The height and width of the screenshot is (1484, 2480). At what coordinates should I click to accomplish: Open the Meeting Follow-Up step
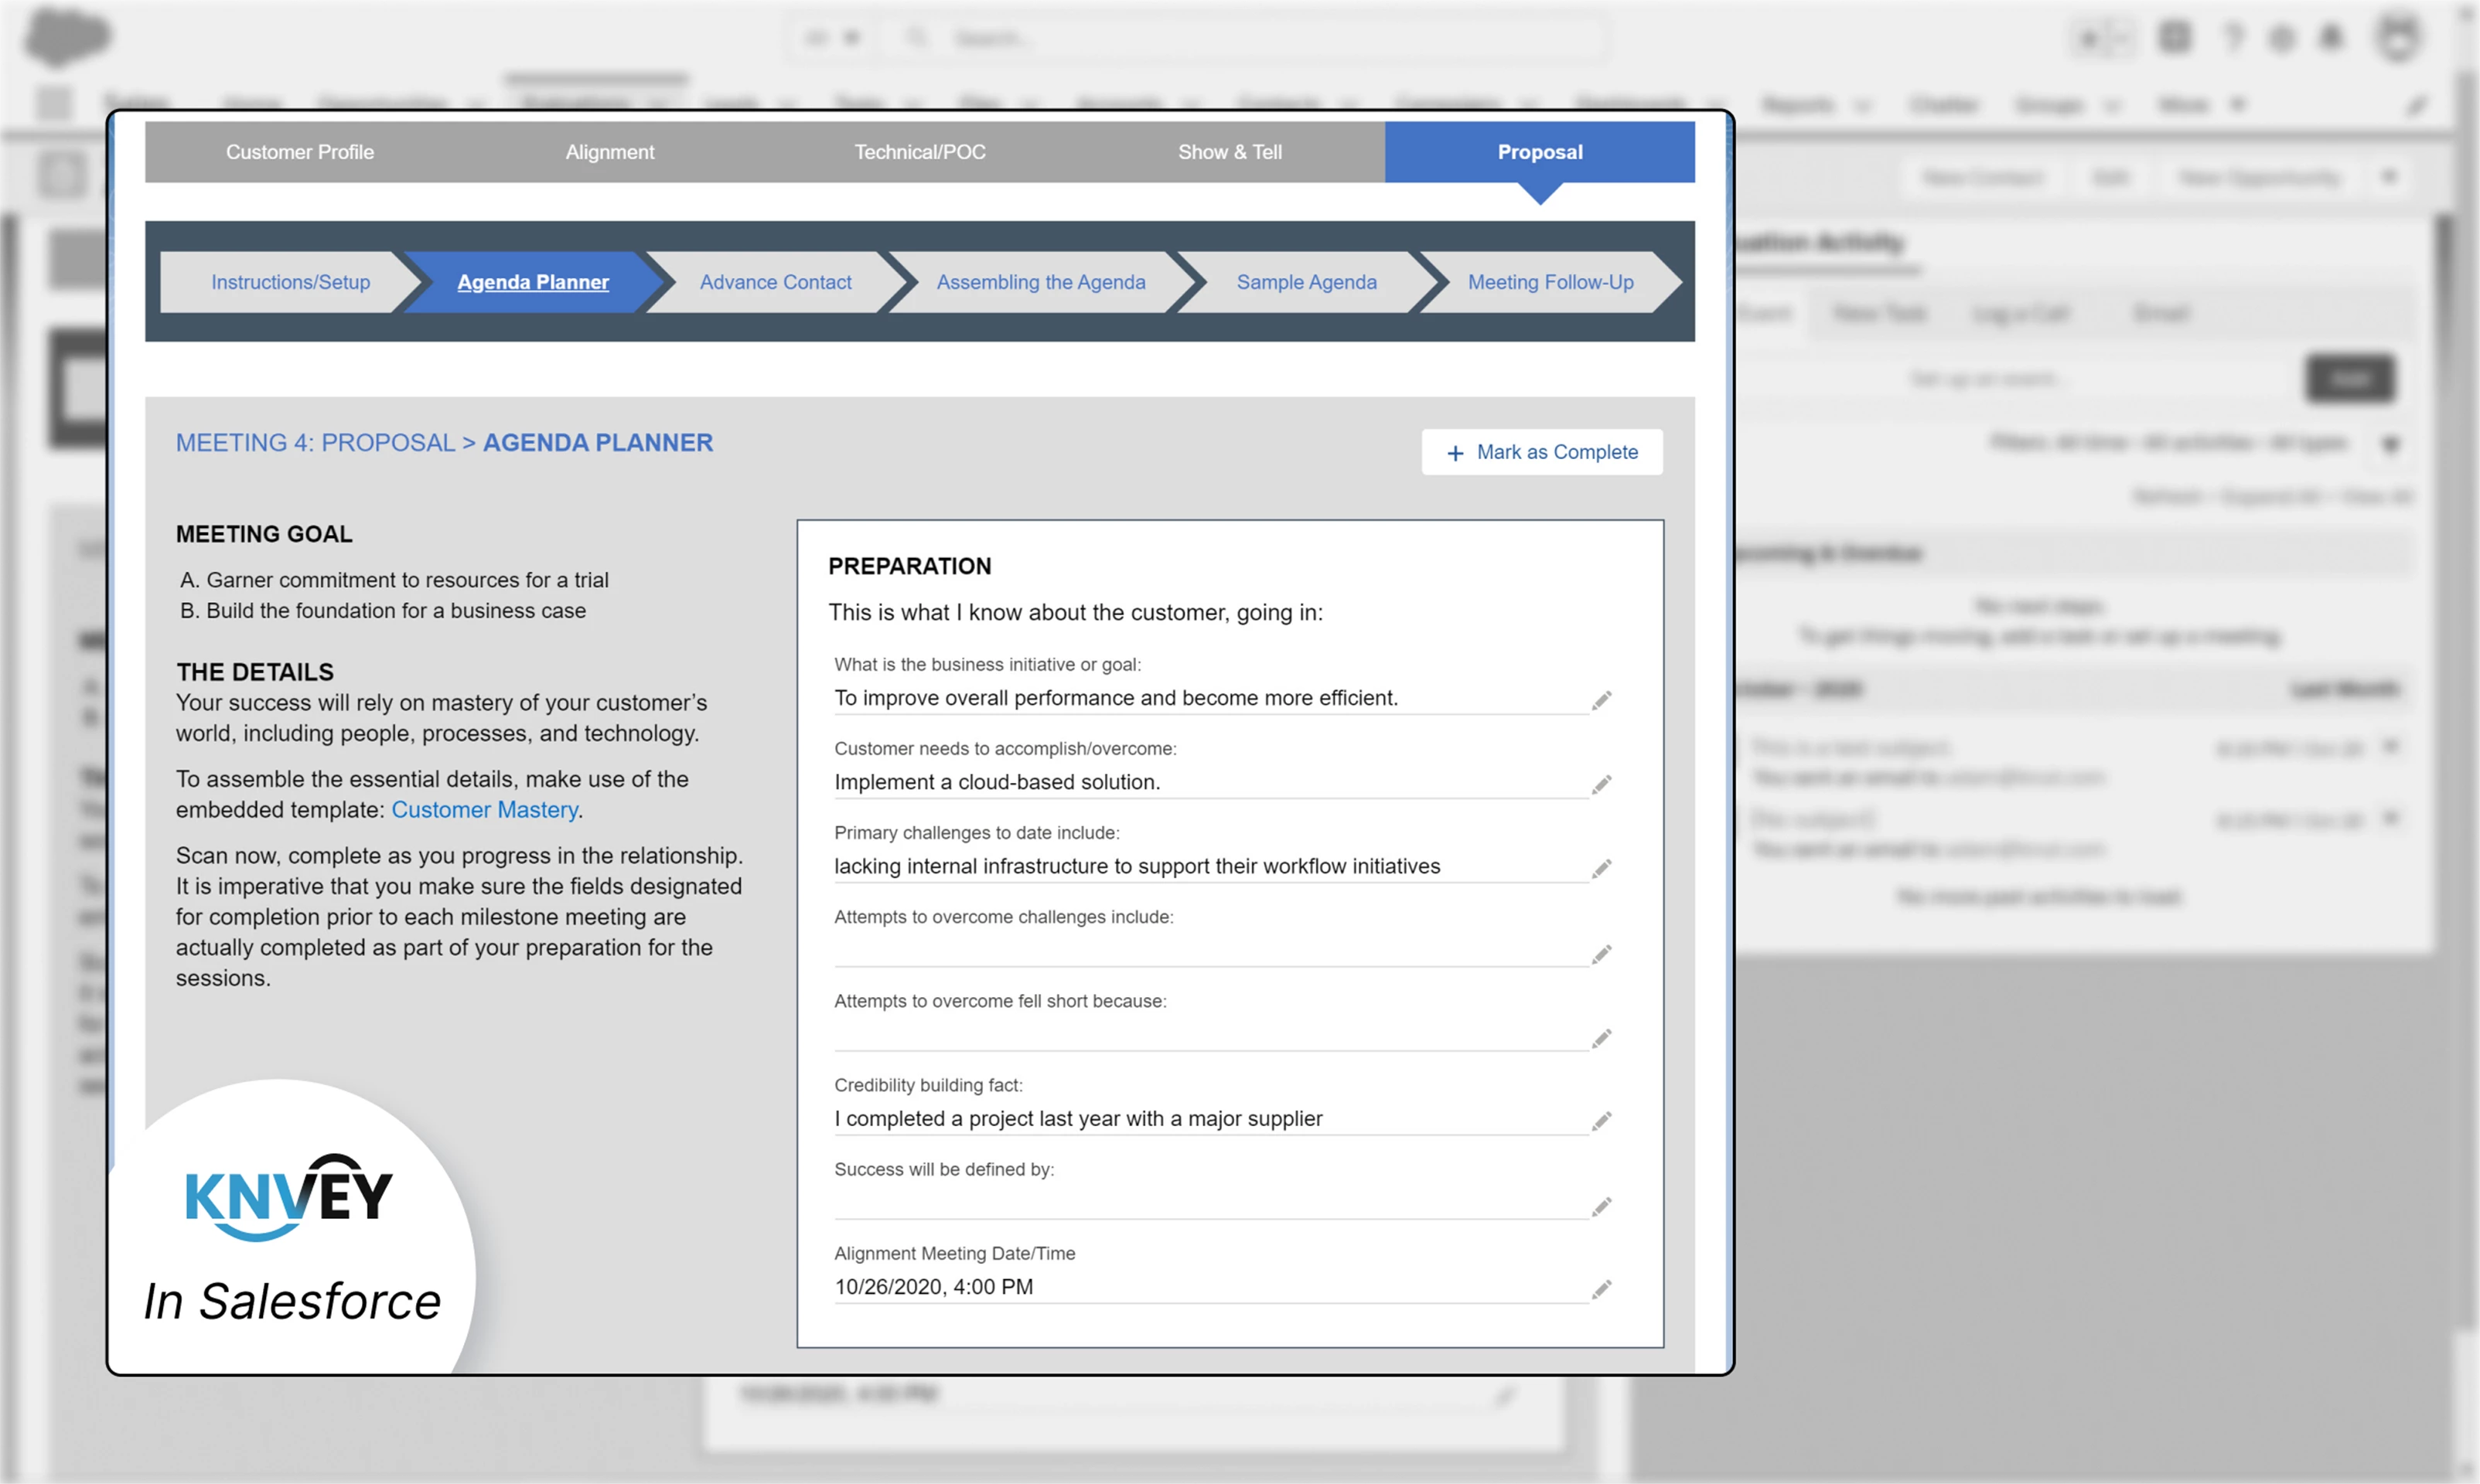click(1550, 282)
